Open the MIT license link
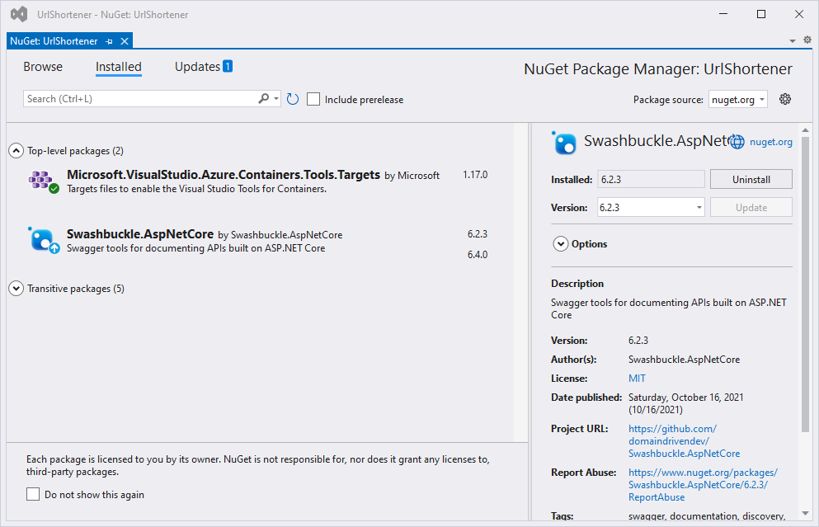This screenshot has height=527, width=819. coord(637,379)
